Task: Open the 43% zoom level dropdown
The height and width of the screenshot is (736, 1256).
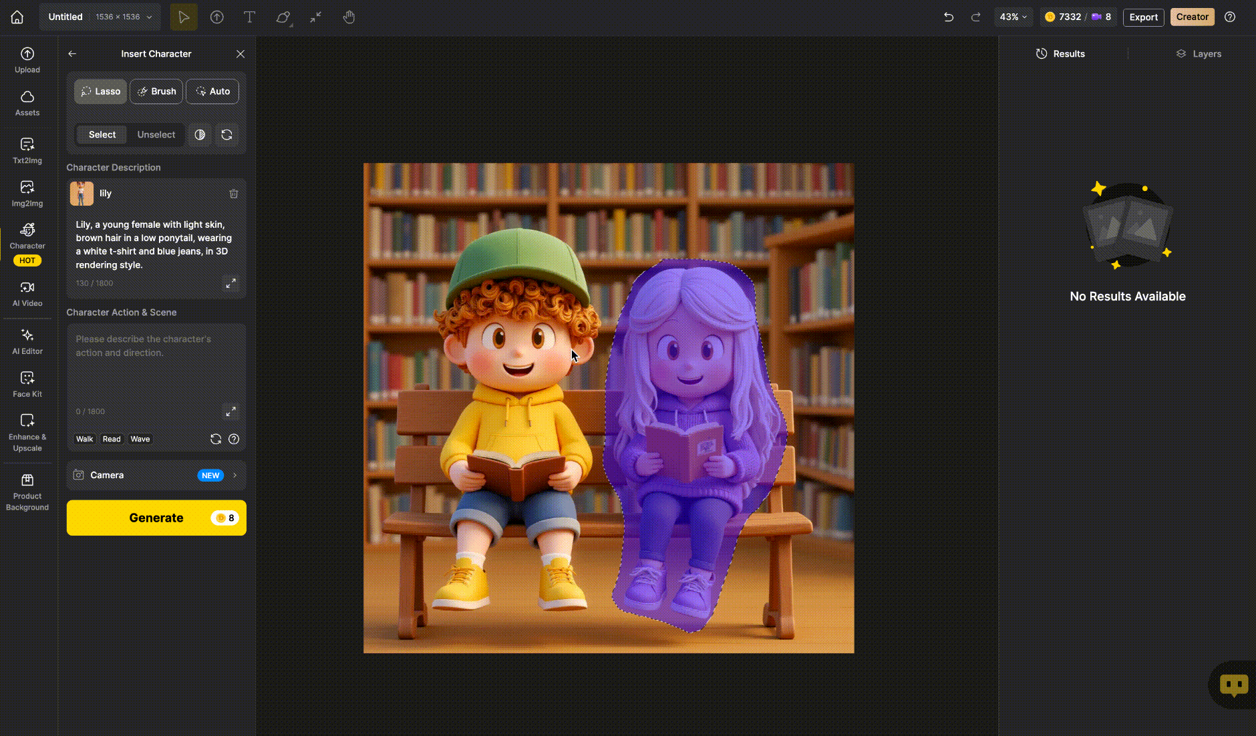Action: pyautogui.click(x=1013, y=17)
